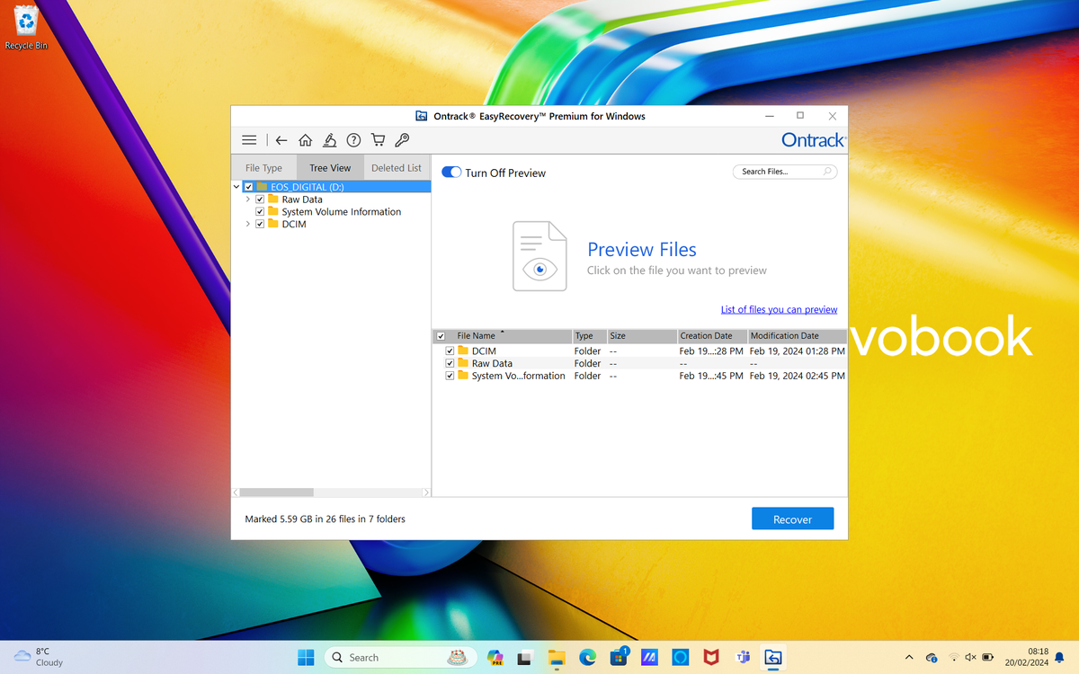Uncheck the Raw Data folder checkbox

coord(259,199)
